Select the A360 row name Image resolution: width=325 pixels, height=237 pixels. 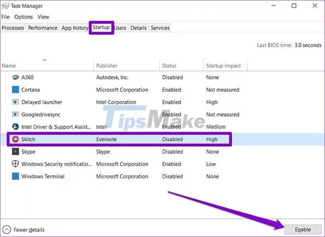(x=27, y=78)
